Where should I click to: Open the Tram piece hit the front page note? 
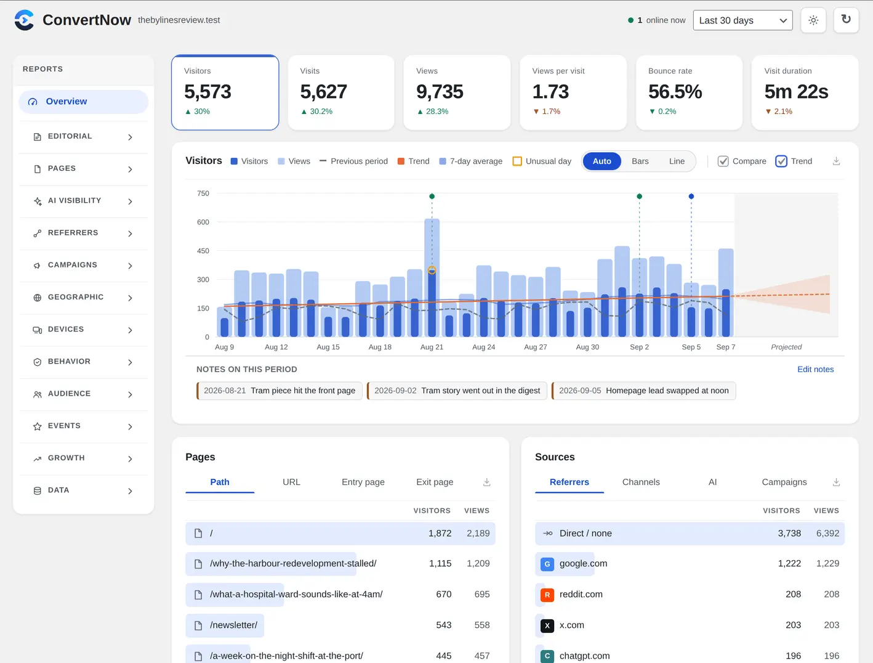coord(280,391)
